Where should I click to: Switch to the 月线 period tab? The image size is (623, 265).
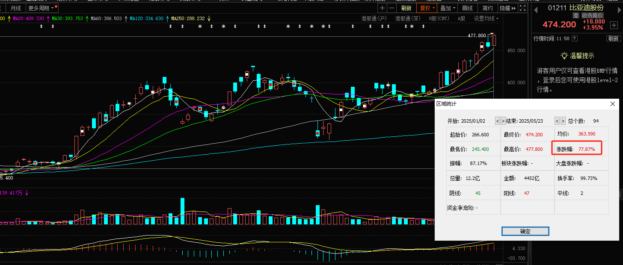[x=15, y=8]
